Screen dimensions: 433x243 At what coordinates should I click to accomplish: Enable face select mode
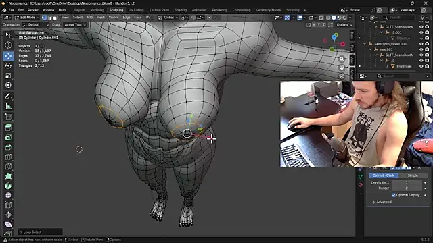(x=55, y=18)
